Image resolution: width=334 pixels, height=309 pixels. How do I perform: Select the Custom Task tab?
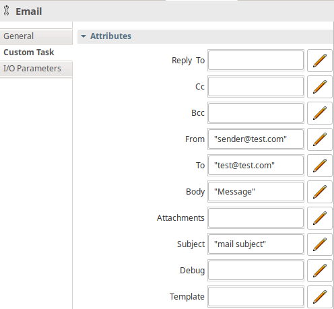pyautogui.click(x=36, y=53)
